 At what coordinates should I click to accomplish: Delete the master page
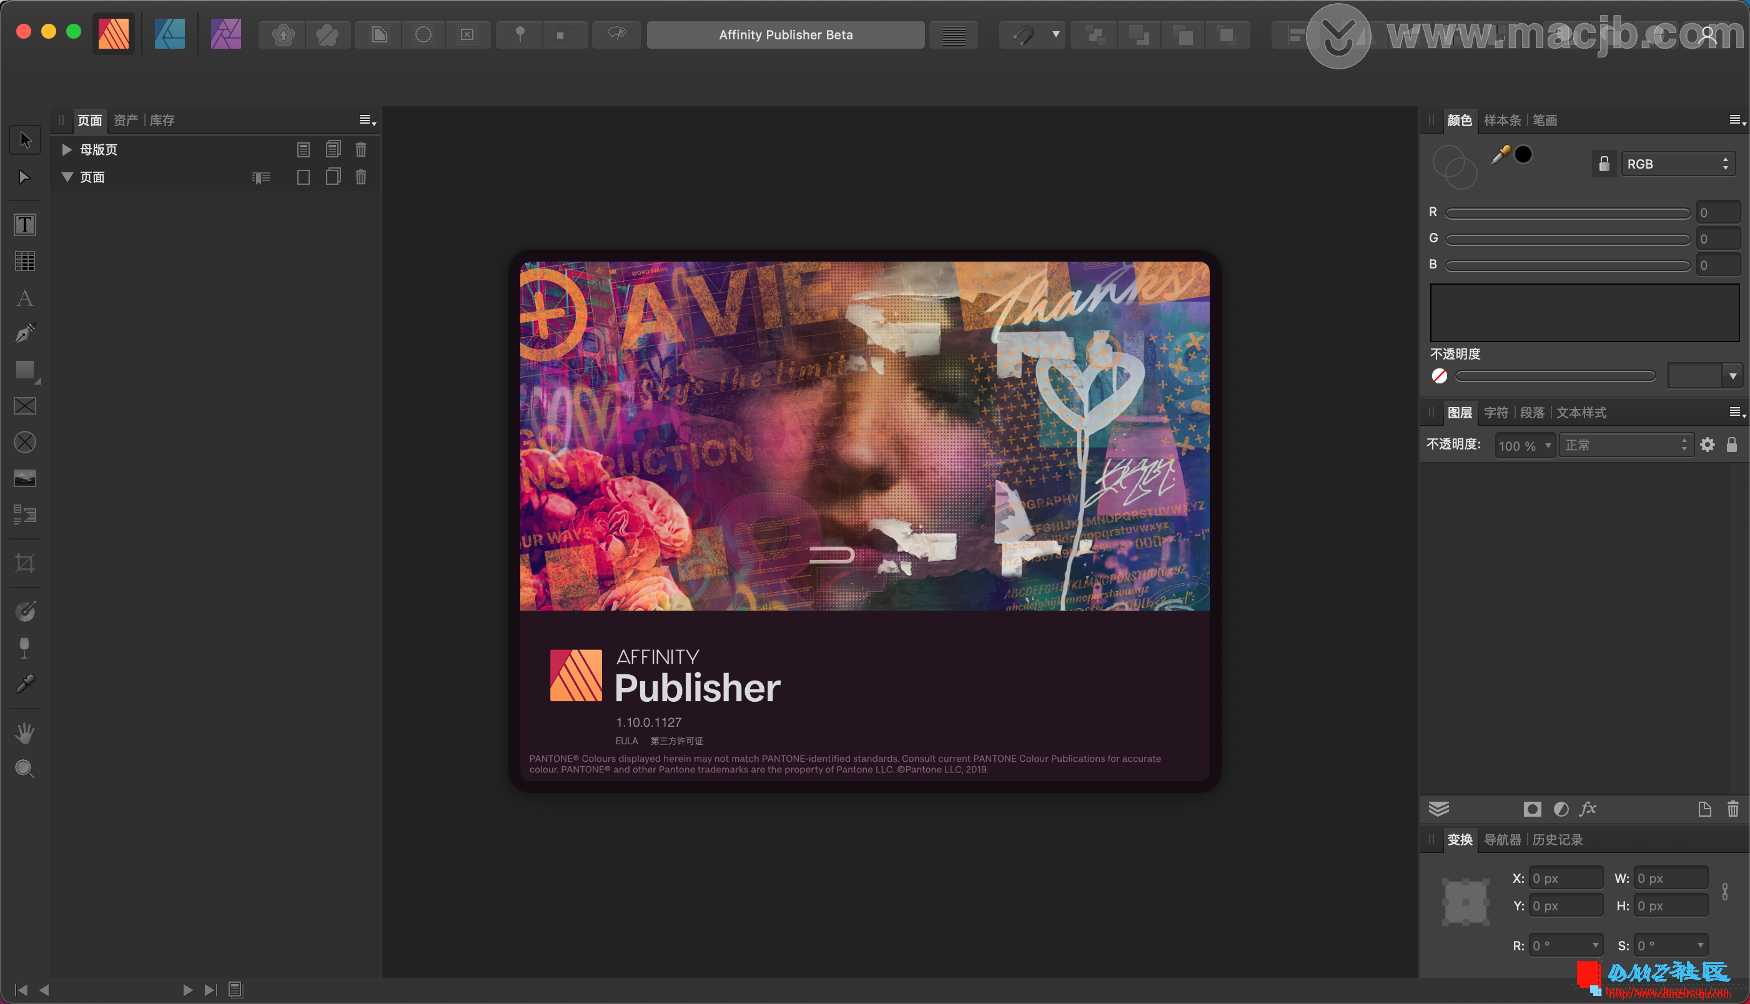coord(360,150)
